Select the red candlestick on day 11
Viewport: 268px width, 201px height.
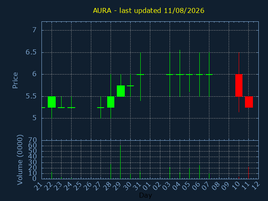coord(249,102)
